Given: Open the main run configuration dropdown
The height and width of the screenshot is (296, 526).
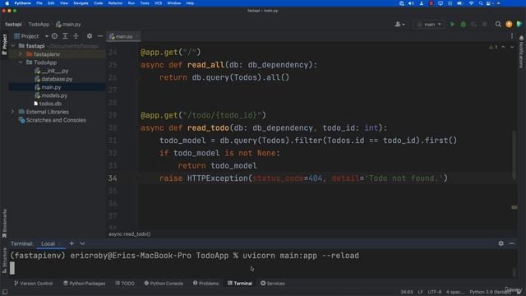Looking at the screenshot, I should (x=429, y=24).
